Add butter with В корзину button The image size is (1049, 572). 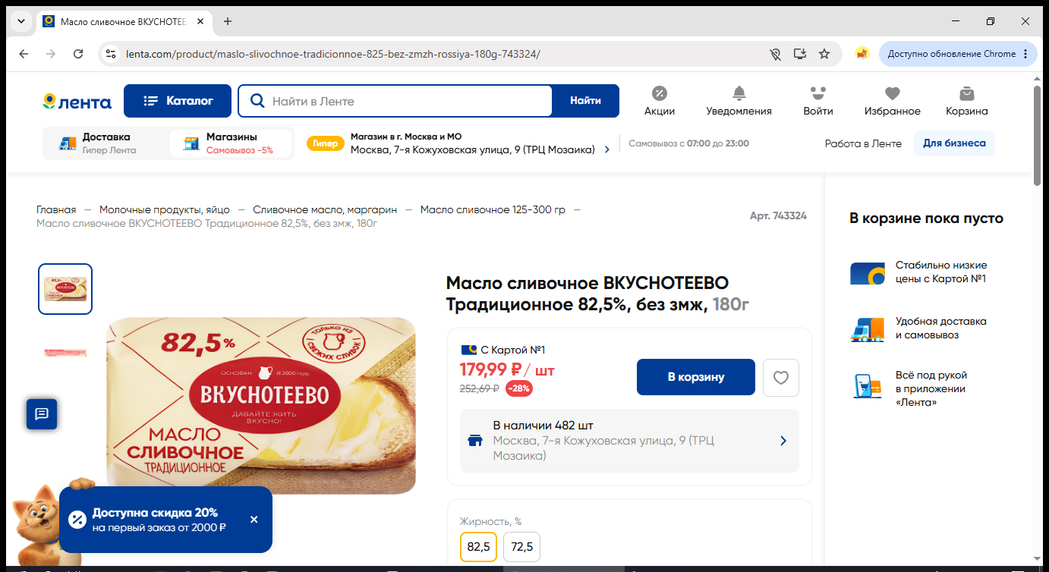tap(696, 377)
